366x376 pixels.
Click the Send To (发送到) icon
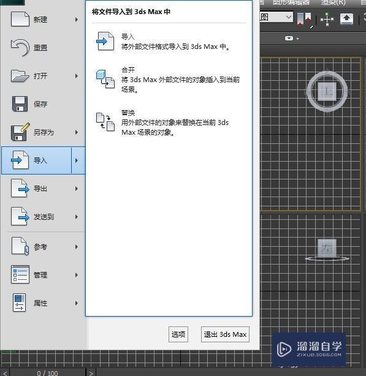pyautogui.click(x=20, y=216)
